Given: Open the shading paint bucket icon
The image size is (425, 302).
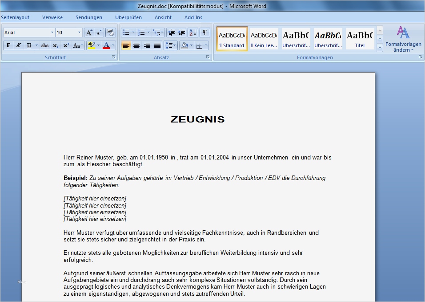Looking at the screenshot, I should 184,45.
